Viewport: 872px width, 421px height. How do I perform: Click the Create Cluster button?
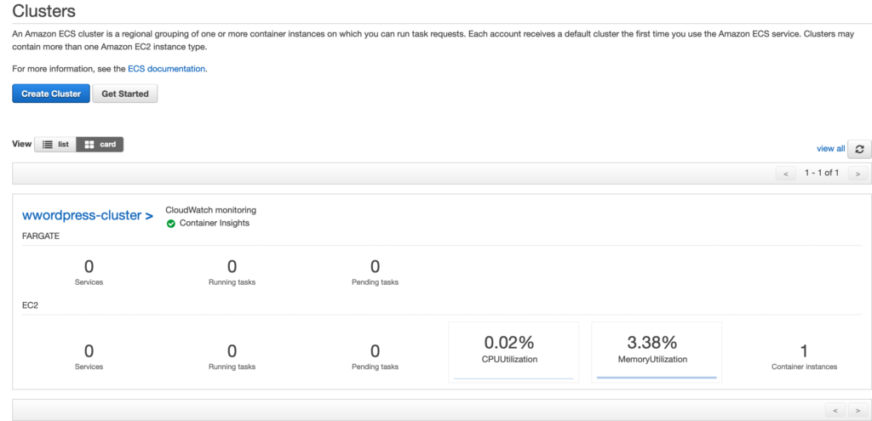(50, 94)
